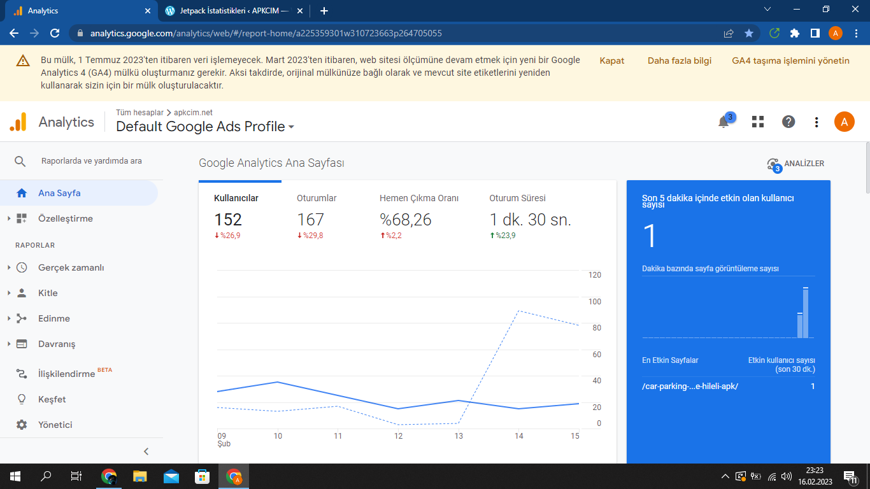Collapse the sidebar with the left chevron
This screenshot has width=870, height=489.
(146, 451)
